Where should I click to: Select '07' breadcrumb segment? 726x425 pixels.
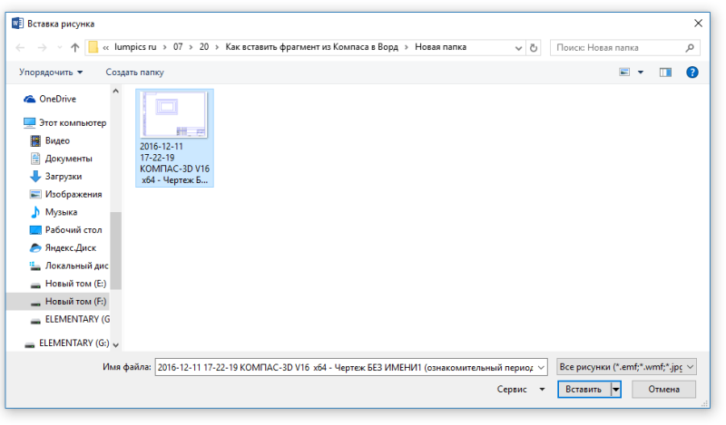point(178,47)
